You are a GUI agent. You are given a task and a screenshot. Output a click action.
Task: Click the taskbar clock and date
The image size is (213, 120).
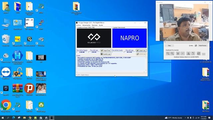point(203,118)
